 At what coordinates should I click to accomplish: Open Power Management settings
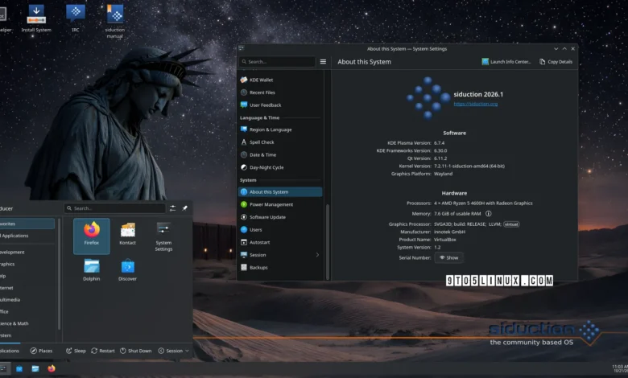[x=280, y=204]
